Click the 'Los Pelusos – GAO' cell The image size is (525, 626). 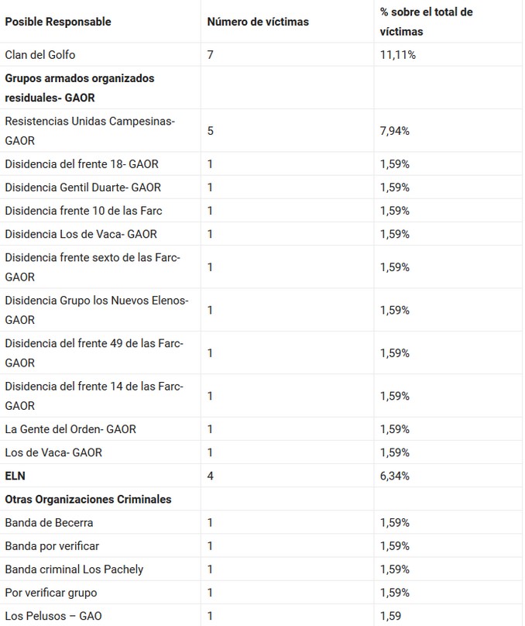[53, 616]
